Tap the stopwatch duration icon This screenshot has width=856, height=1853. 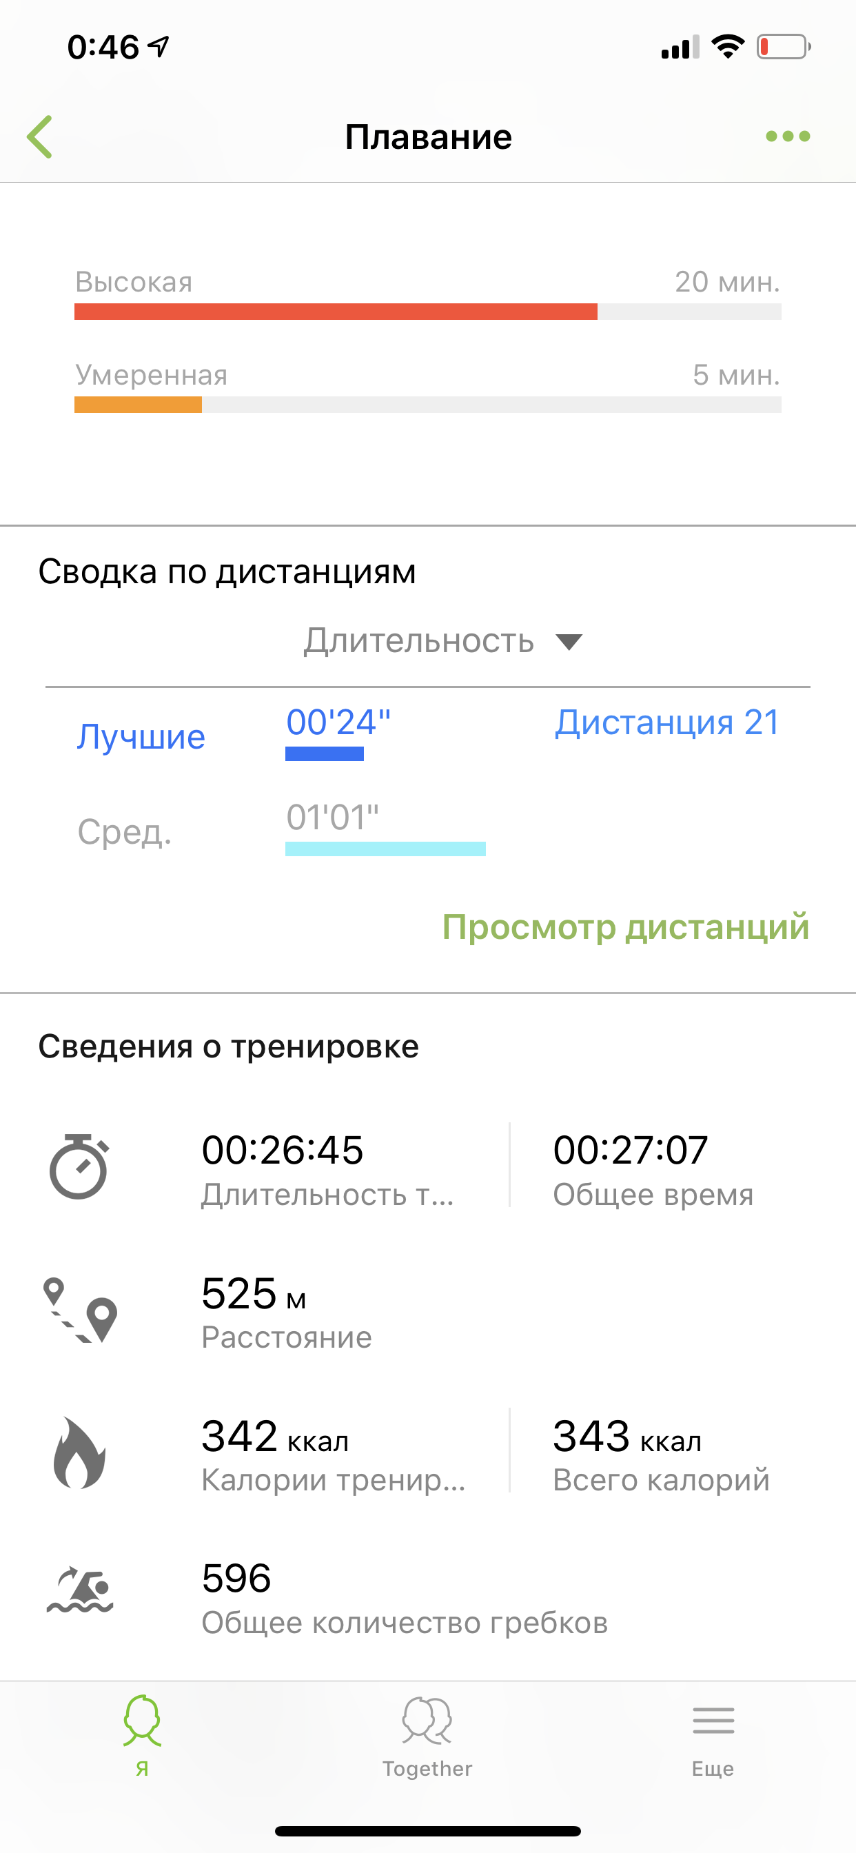[79, 1166]
